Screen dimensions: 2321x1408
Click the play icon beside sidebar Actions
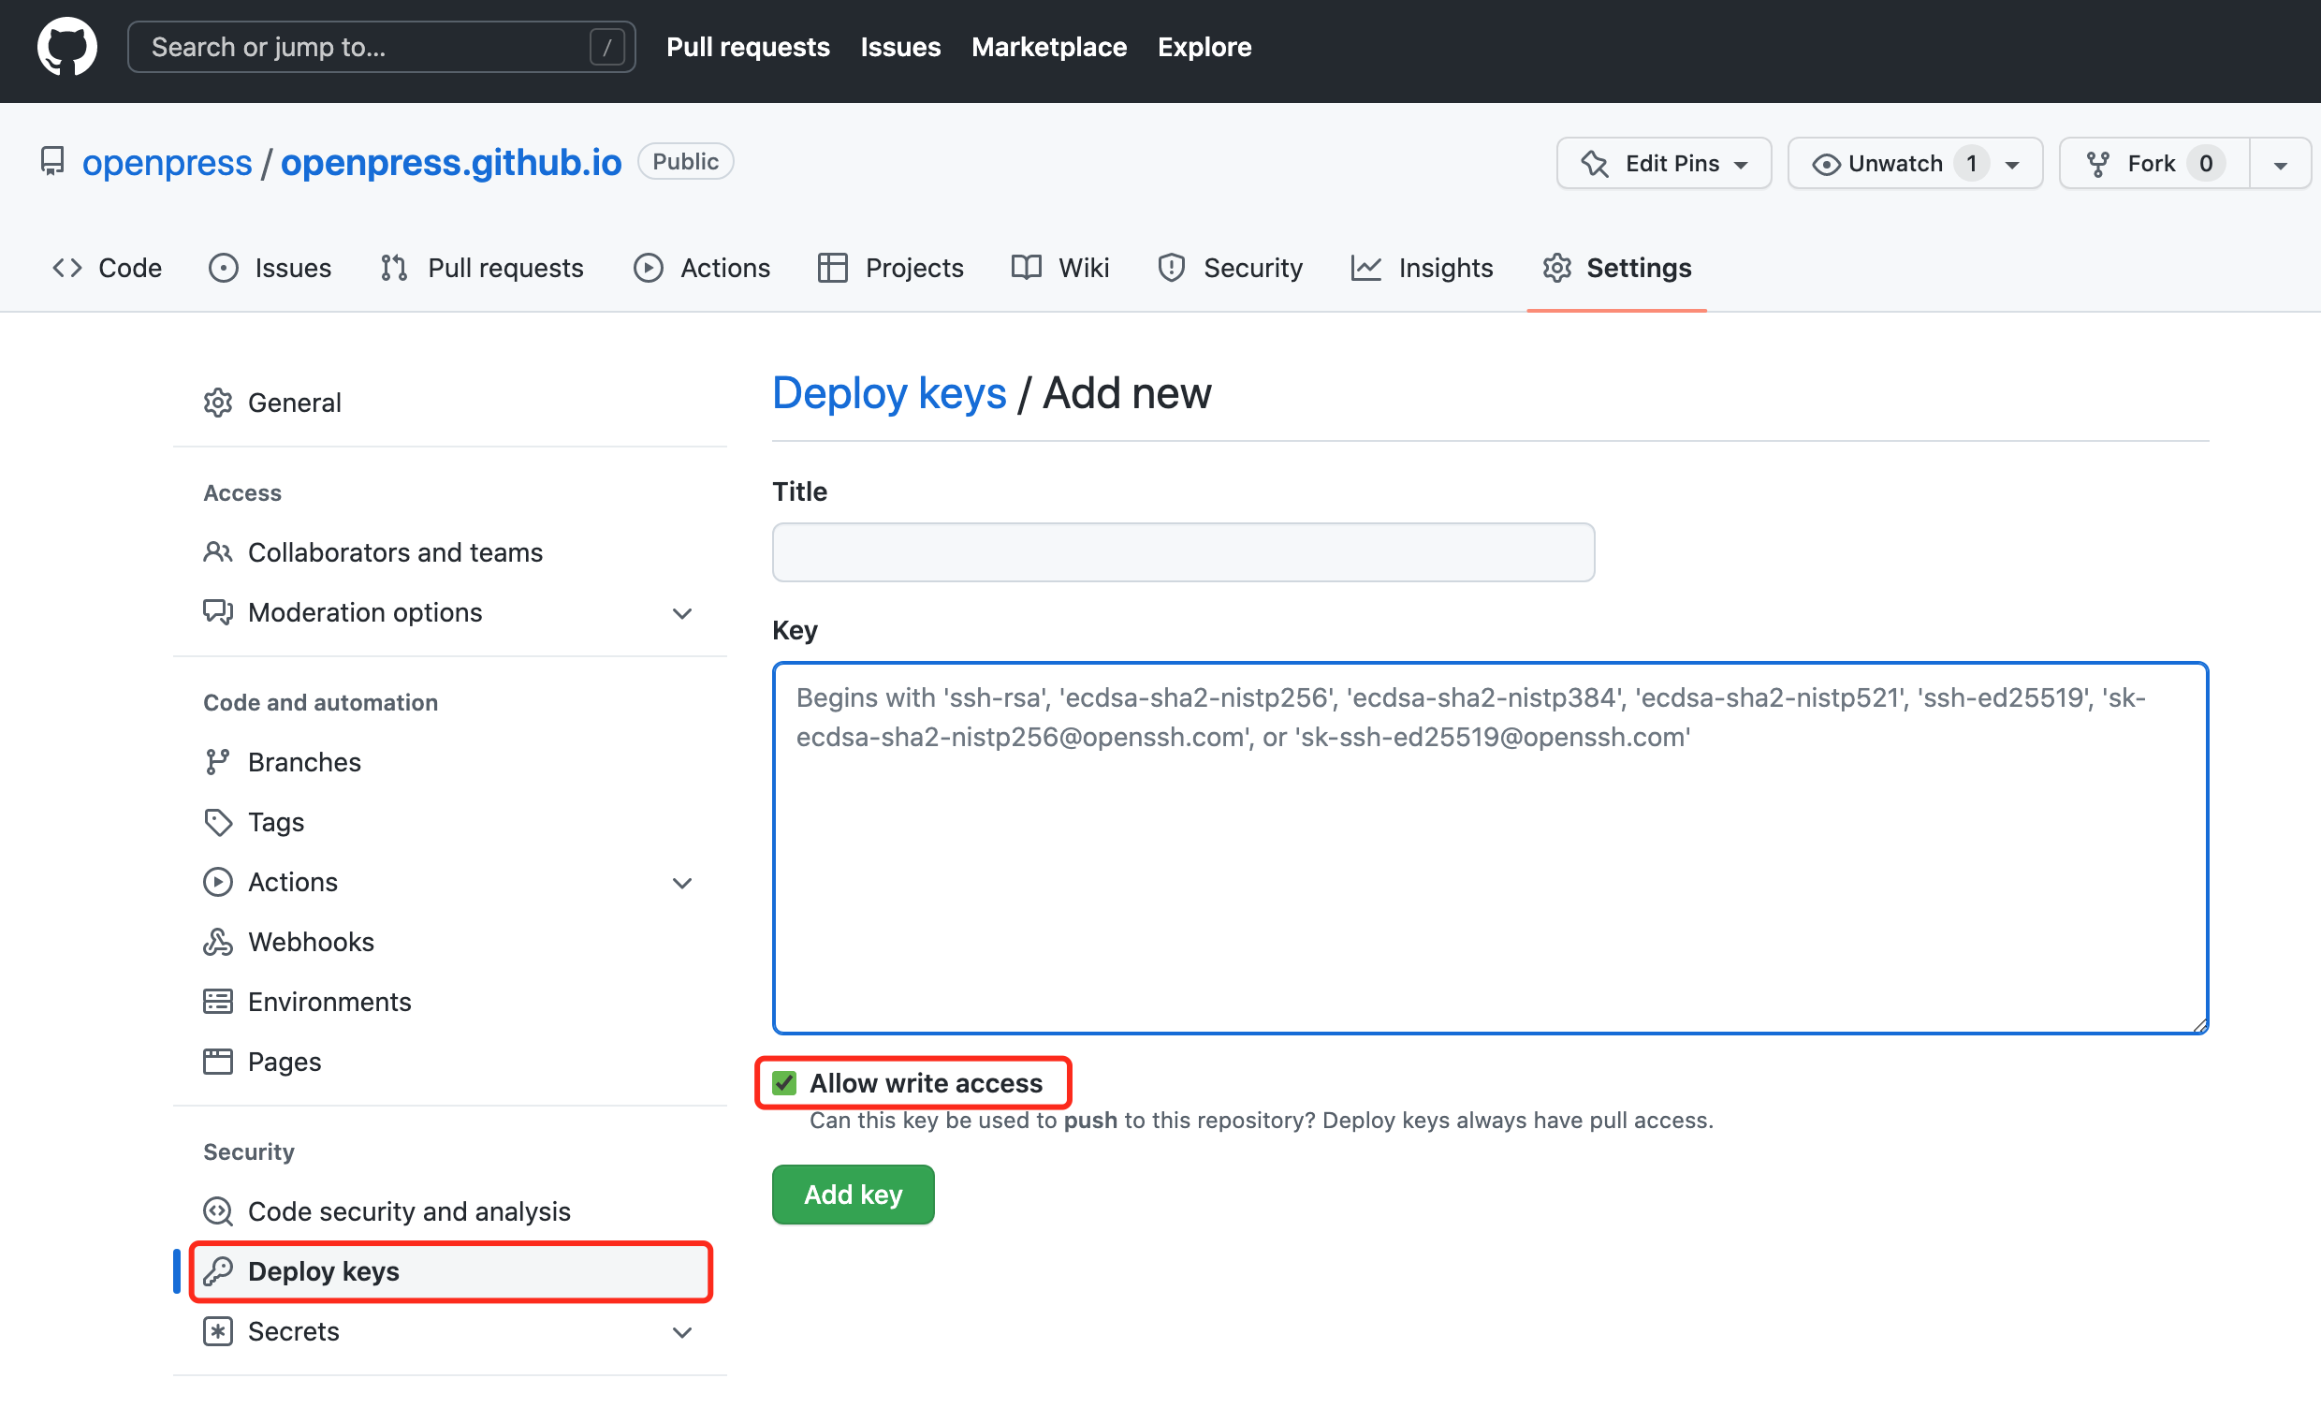217,883
